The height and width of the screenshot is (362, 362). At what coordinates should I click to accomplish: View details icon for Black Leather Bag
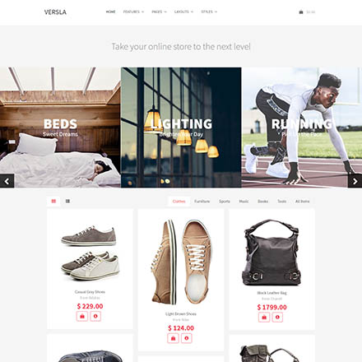click(277, 318)
